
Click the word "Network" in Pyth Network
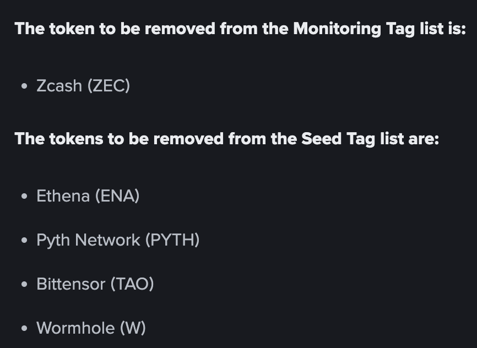click(x=108, y=240)
